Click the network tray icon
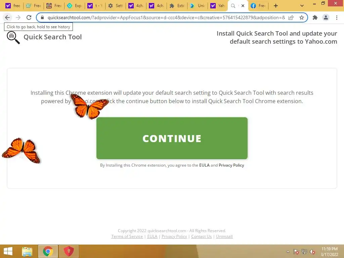The height and width of the screenshot is (258, 344). click(x=304, y=252)
